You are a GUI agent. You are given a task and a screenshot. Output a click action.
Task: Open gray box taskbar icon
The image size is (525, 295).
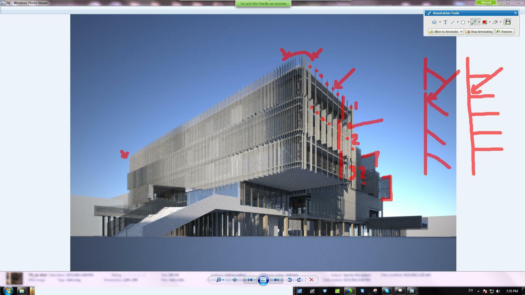[312, 291]
